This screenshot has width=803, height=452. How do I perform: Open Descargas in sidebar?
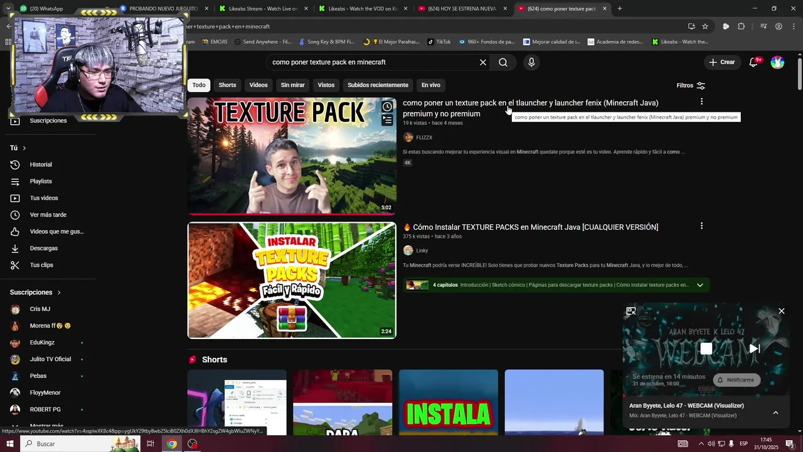pyautogui.click(x=44, y=249)
